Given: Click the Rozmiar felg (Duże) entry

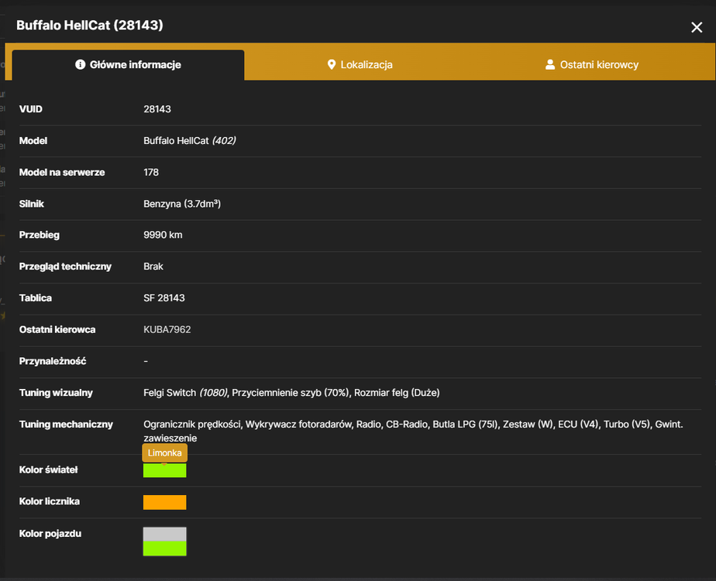Looking at the screenshot, I should 397,393.
